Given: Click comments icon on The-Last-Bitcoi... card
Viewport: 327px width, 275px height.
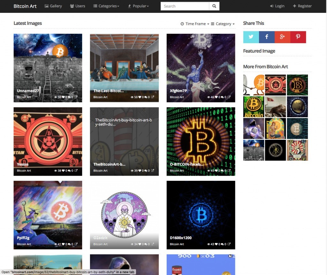Looking at the screenshot, I should [x=146, y=97].
